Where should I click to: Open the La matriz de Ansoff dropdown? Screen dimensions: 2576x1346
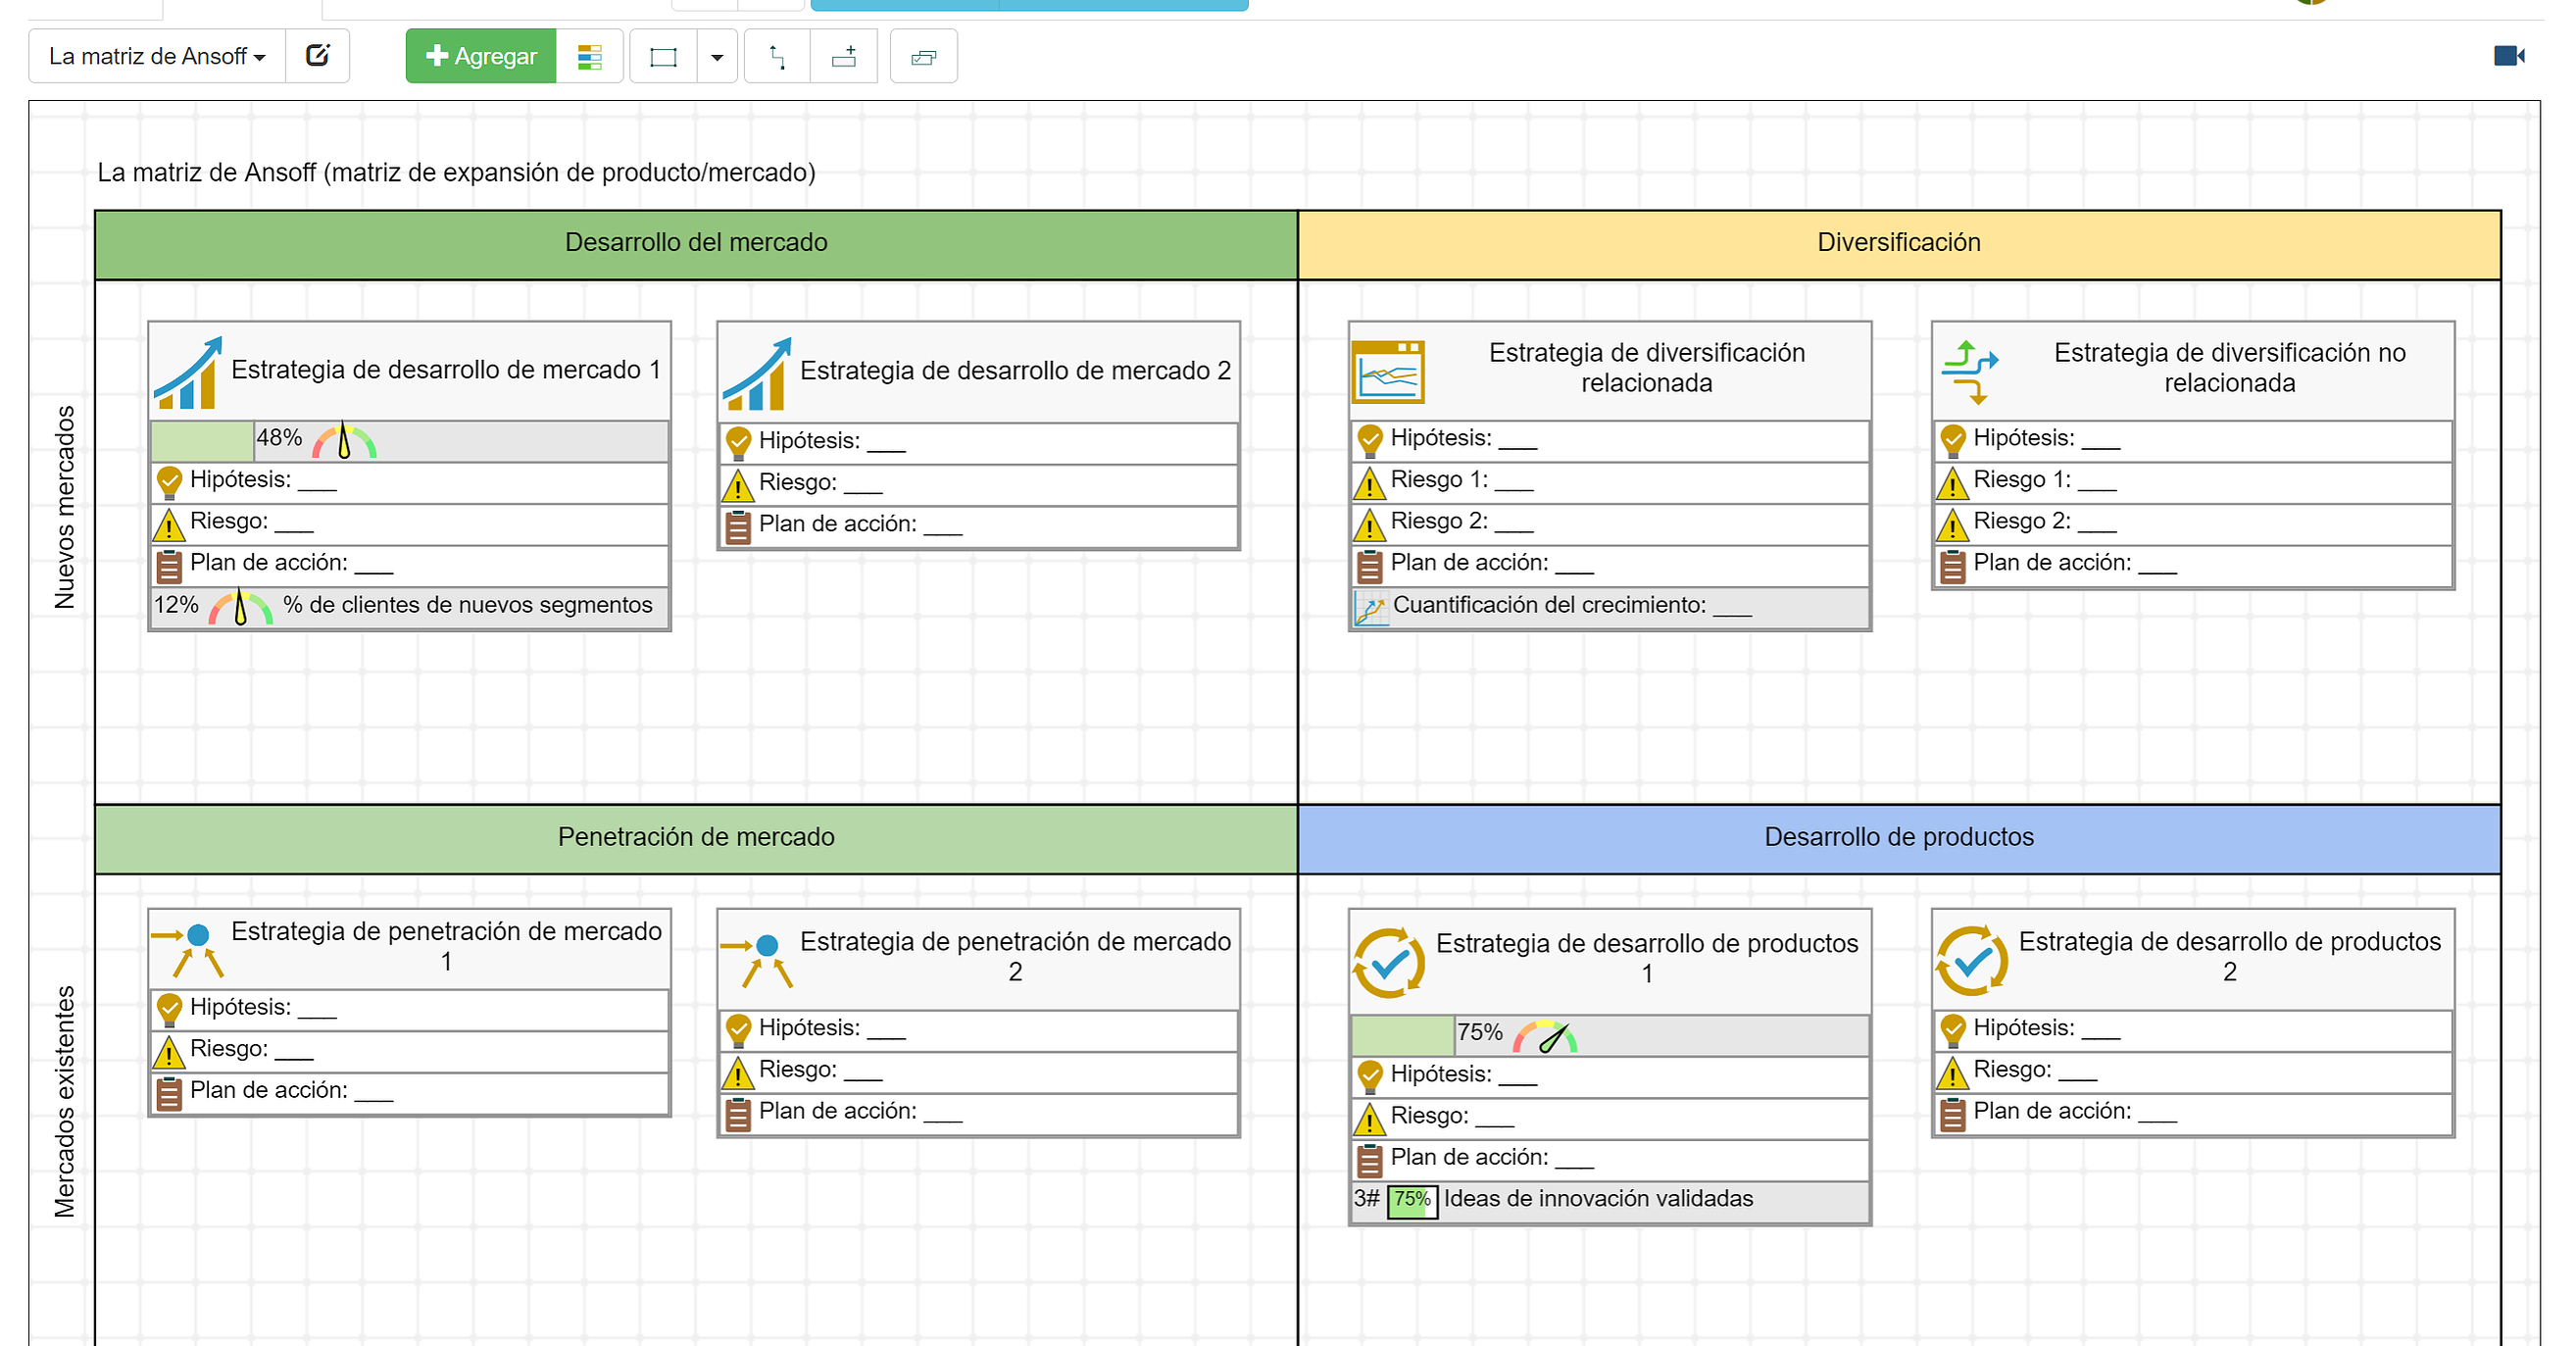point(157,56)
